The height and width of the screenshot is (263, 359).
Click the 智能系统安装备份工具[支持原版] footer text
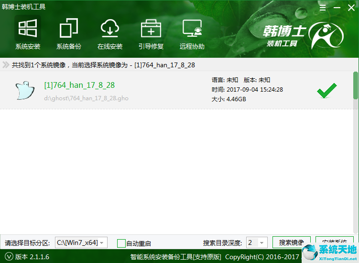(x=175, y=257)
